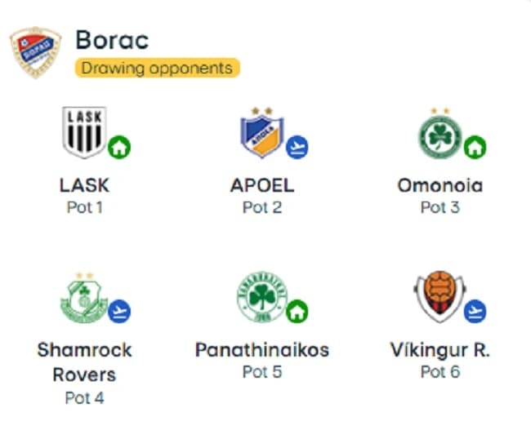
Task: Click the Borac team name heading
Action: pos(112,40)
